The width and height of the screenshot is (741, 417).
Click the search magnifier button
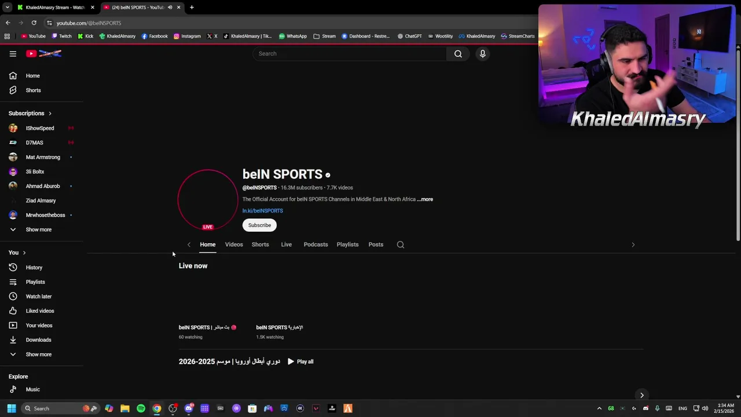(458, 53)
